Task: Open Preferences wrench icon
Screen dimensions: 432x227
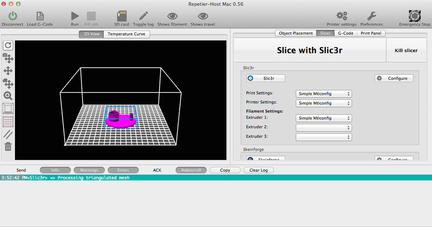Action: coord(372,16)
